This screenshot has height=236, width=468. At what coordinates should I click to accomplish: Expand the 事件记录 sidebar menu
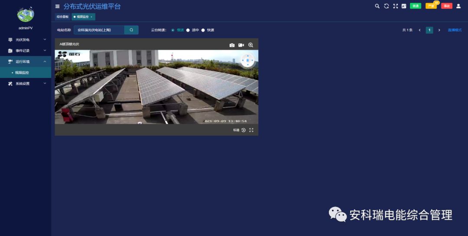click(x=26, y=51)
